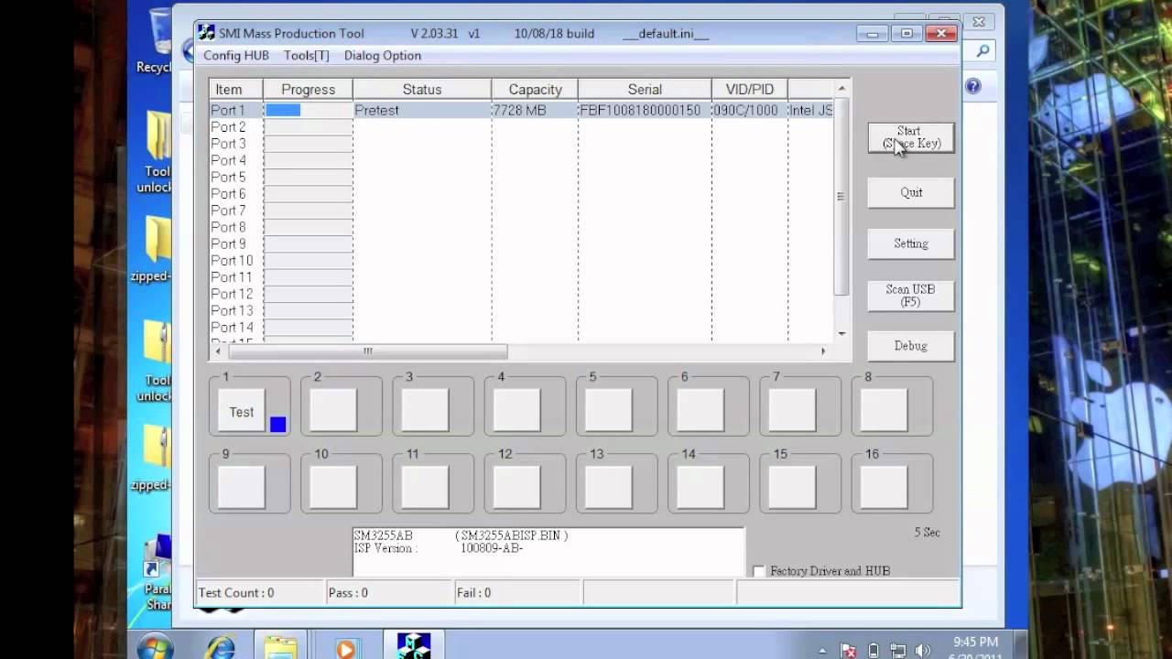Click the Debug button

click(x=911, y=346)
